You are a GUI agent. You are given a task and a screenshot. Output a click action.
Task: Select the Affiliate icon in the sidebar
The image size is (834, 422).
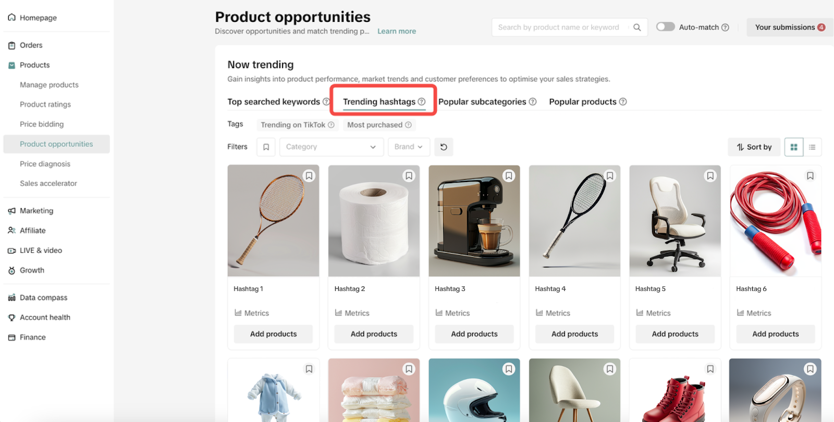(x=11, y=230)
